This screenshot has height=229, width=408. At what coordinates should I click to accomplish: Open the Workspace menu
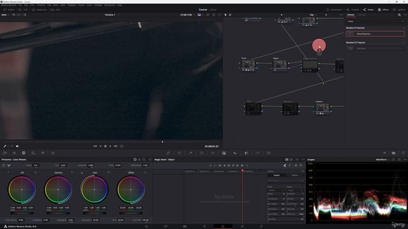110,5
